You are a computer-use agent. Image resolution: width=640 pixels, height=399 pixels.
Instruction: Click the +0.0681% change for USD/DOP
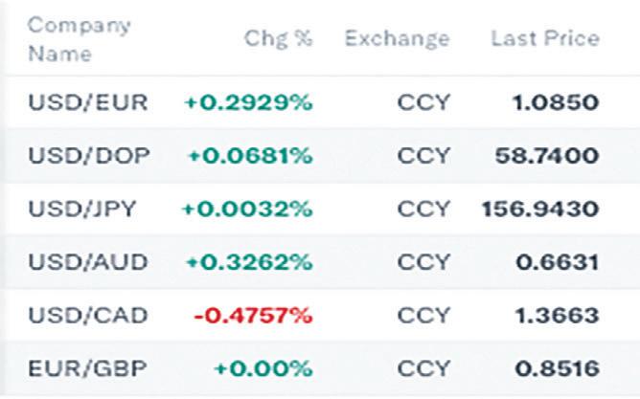tap(249, 155)
